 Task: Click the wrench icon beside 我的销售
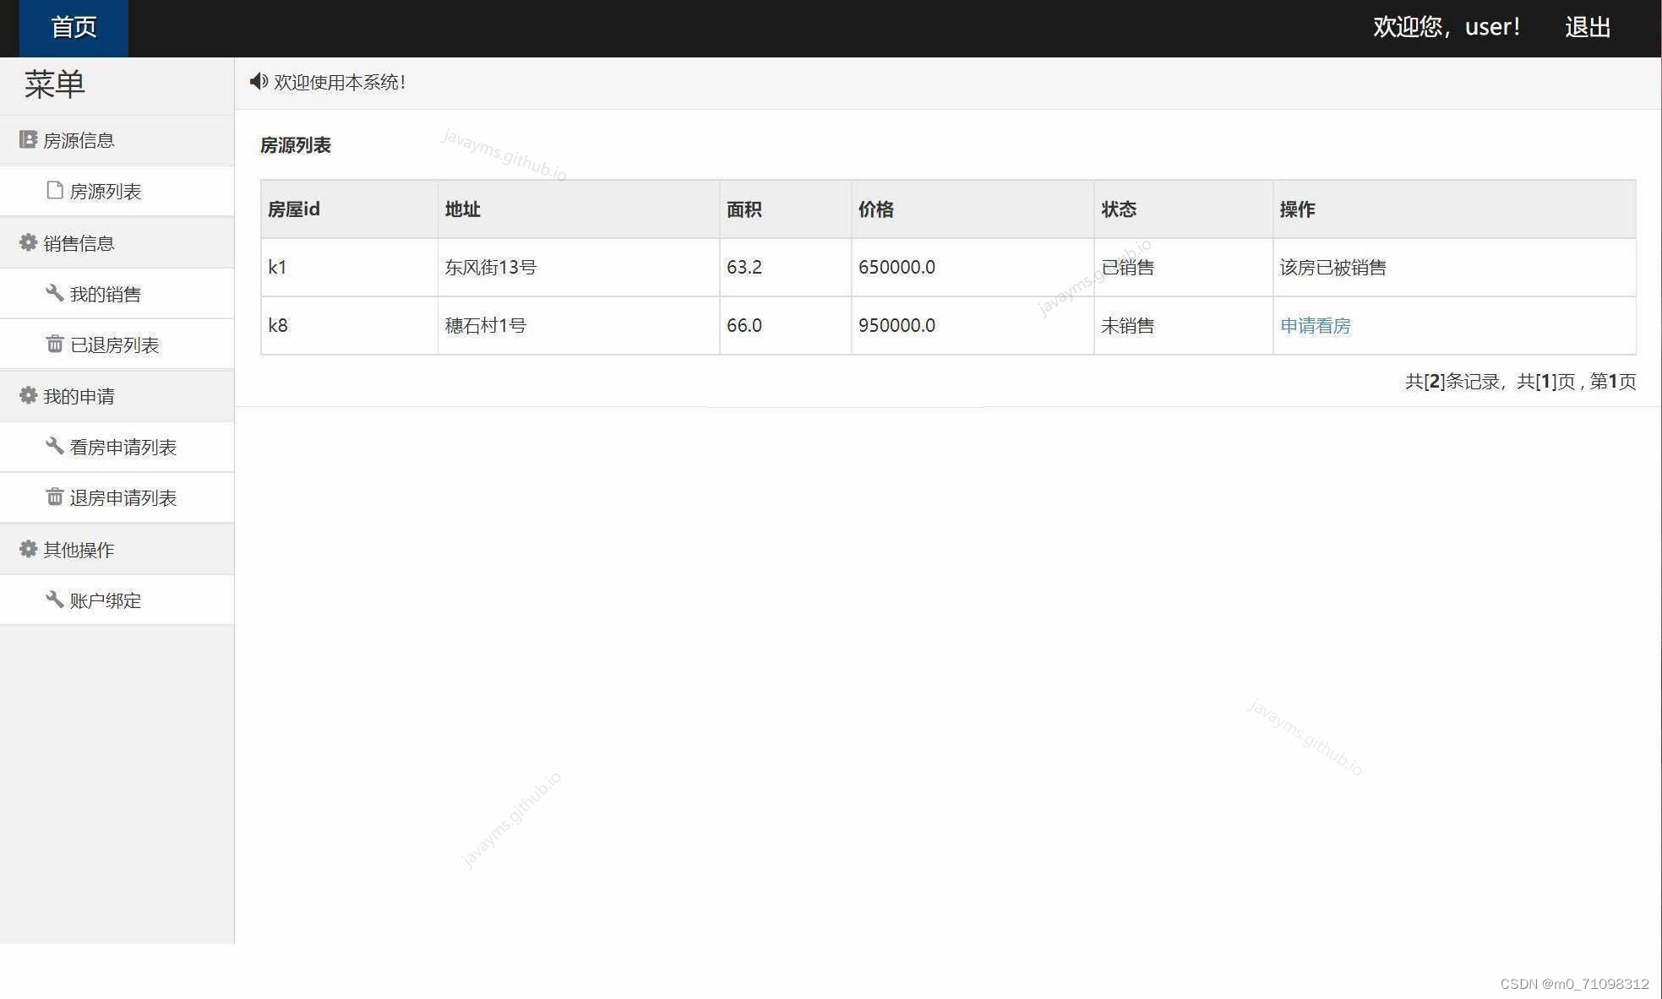click(x=55, y=293)
